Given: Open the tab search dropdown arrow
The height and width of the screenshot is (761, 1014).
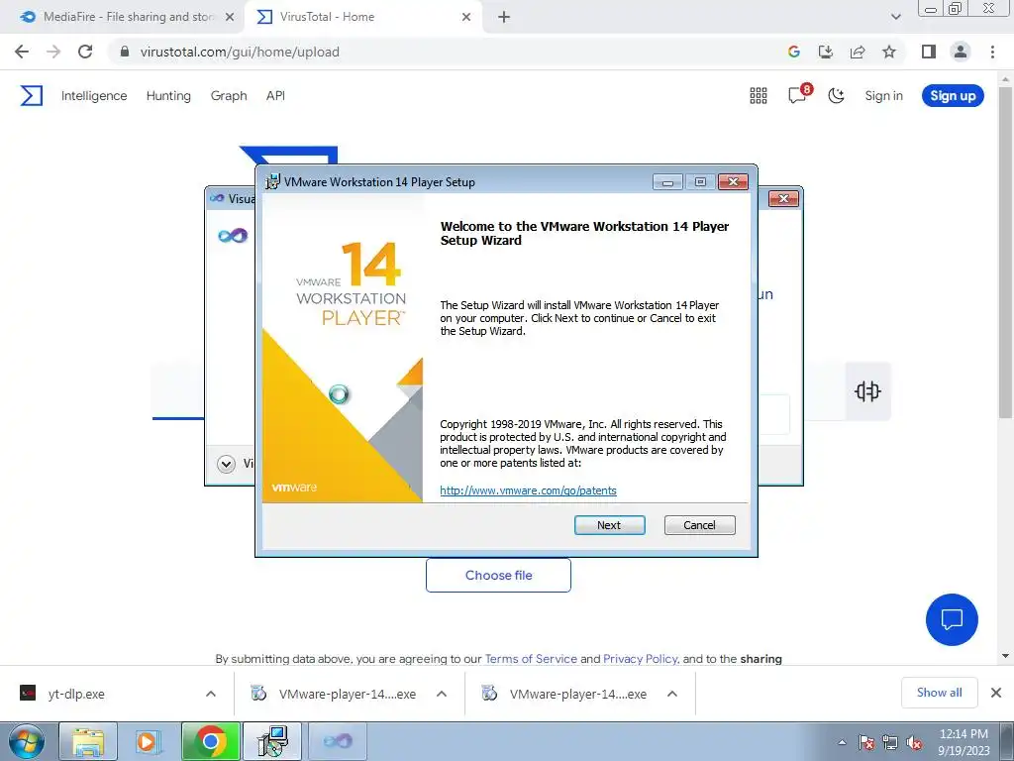Looking at the screenshot, I should 895,17.
